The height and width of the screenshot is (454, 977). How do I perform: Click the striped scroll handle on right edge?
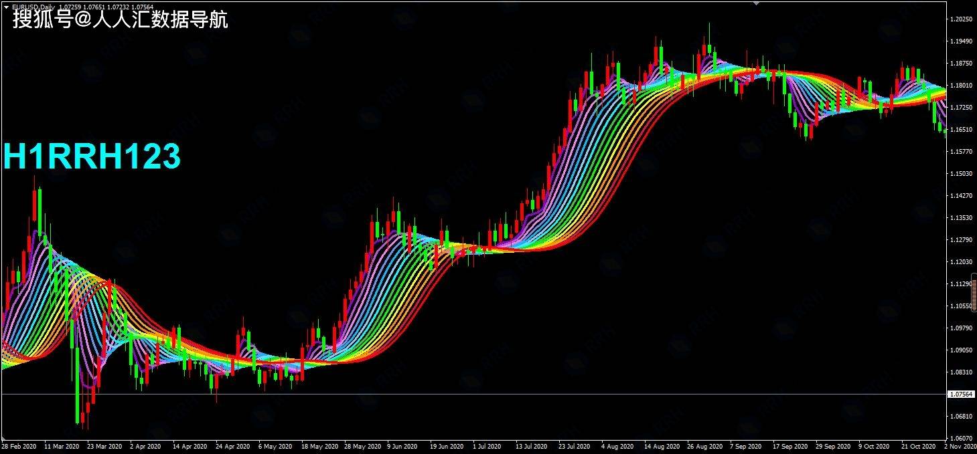[x=974, y=282]
